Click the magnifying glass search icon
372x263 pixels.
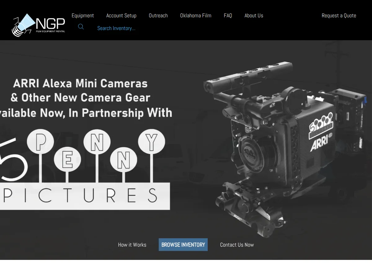(x=81, y=27)
